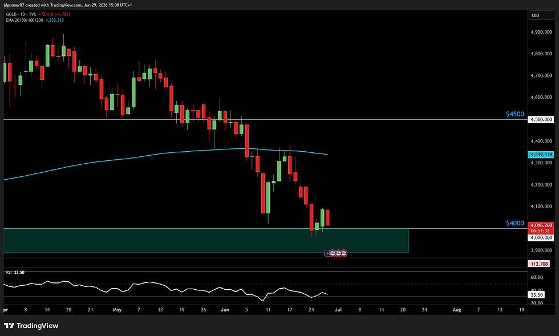Click the white 4,000.000 price axis label

541,237
